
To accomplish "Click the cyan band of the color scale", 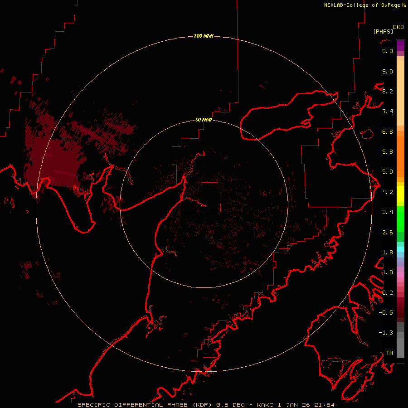I will click(x=400, y=249).
